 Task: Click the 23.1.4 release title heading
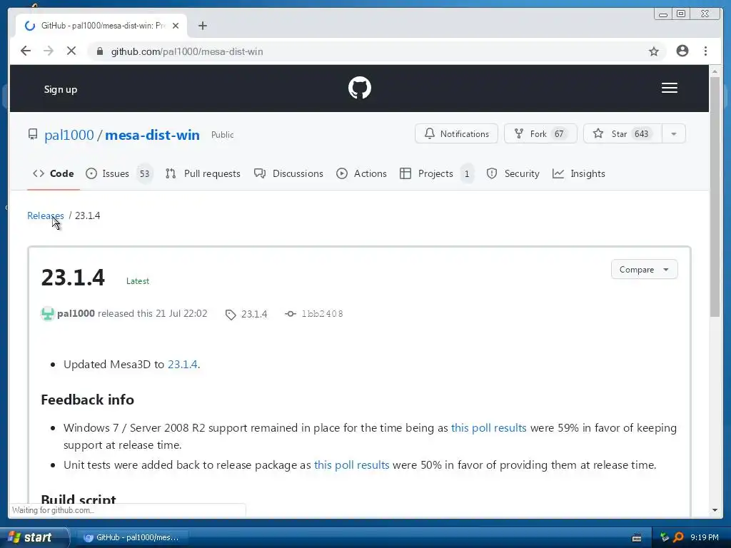pos(74,278)
